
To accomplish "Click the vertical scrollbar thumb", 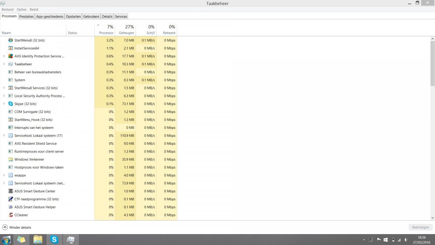I will point(432,63).
